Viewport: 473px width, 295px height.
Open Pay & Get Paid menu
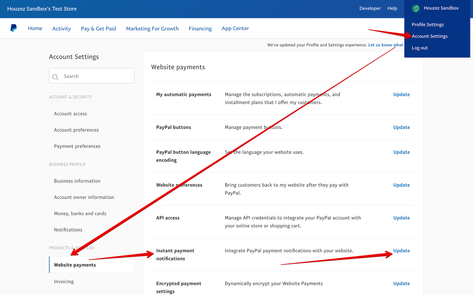[x=98, y=28]
